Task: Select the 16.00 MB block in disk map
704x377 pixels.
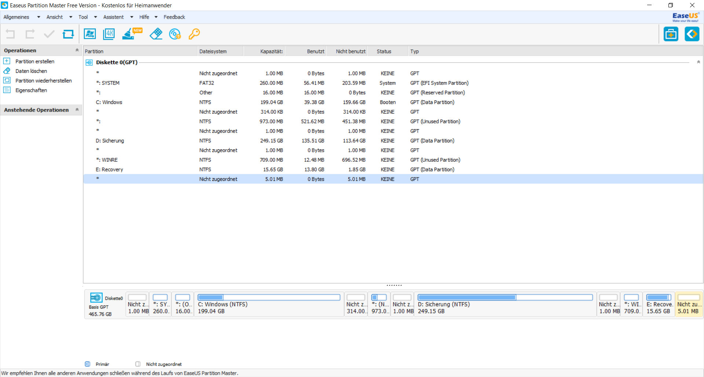Action: (183, 304)
